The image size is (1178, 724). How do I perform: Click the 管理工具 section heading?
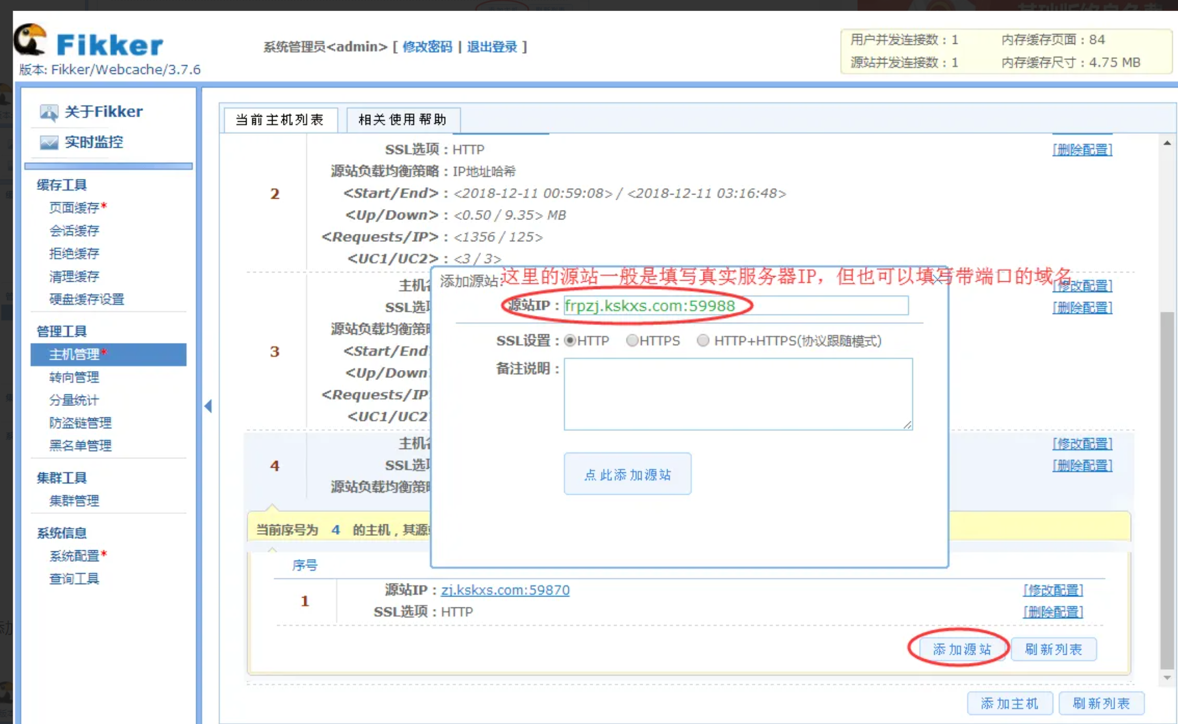tap(62, 331)
